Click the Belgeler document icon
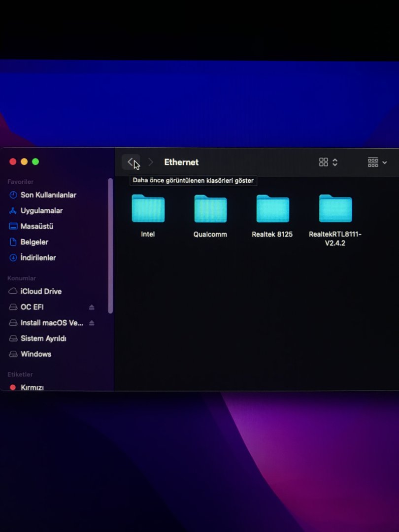The width and height of the screenshot is (399, 532). (13, 242)
